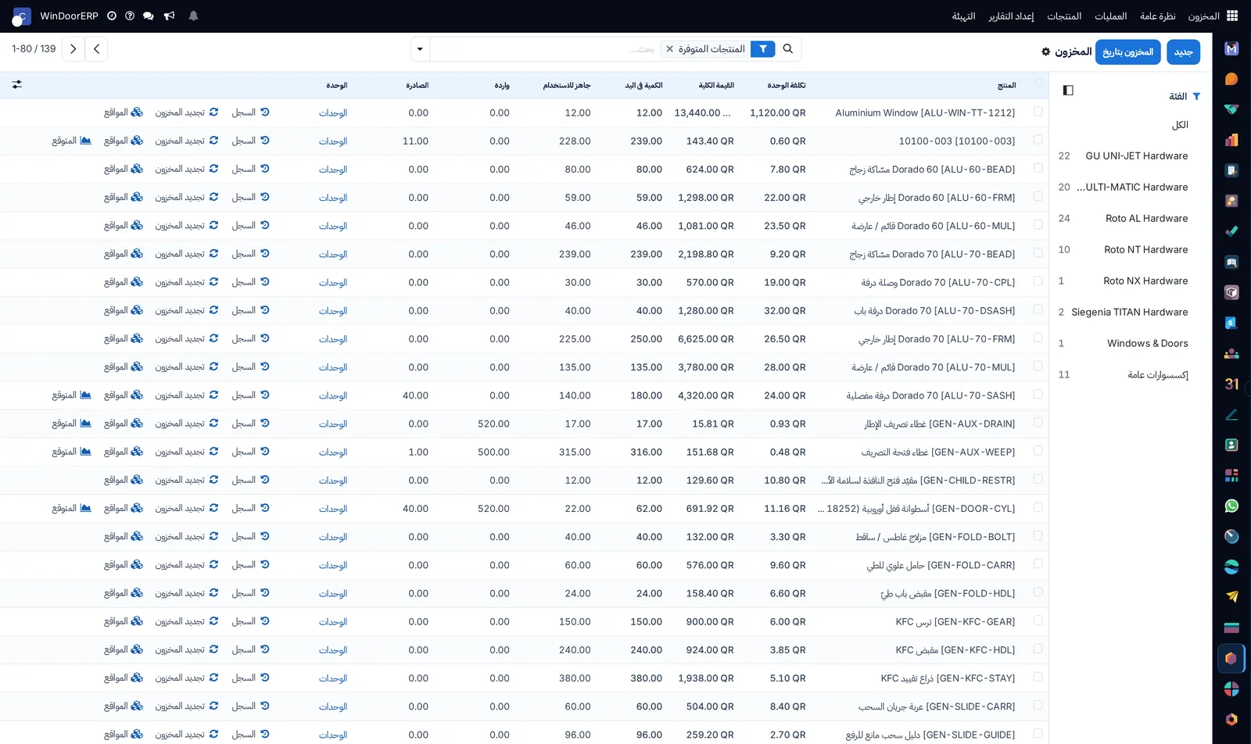Screen dimensions: 1251x744
Task: Open calendar 31 app in sidebar
Action: (x=1231, y=384)
